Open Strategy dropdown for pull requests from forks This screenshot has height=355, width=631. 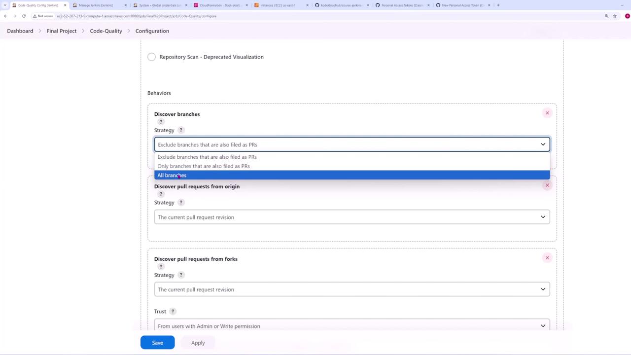352,289
